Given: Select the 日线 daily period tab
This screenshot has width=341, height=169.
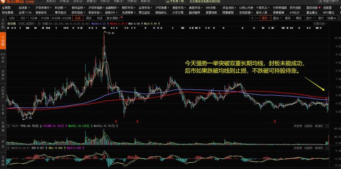Looking at the screenshot, I should pos(78,18).
